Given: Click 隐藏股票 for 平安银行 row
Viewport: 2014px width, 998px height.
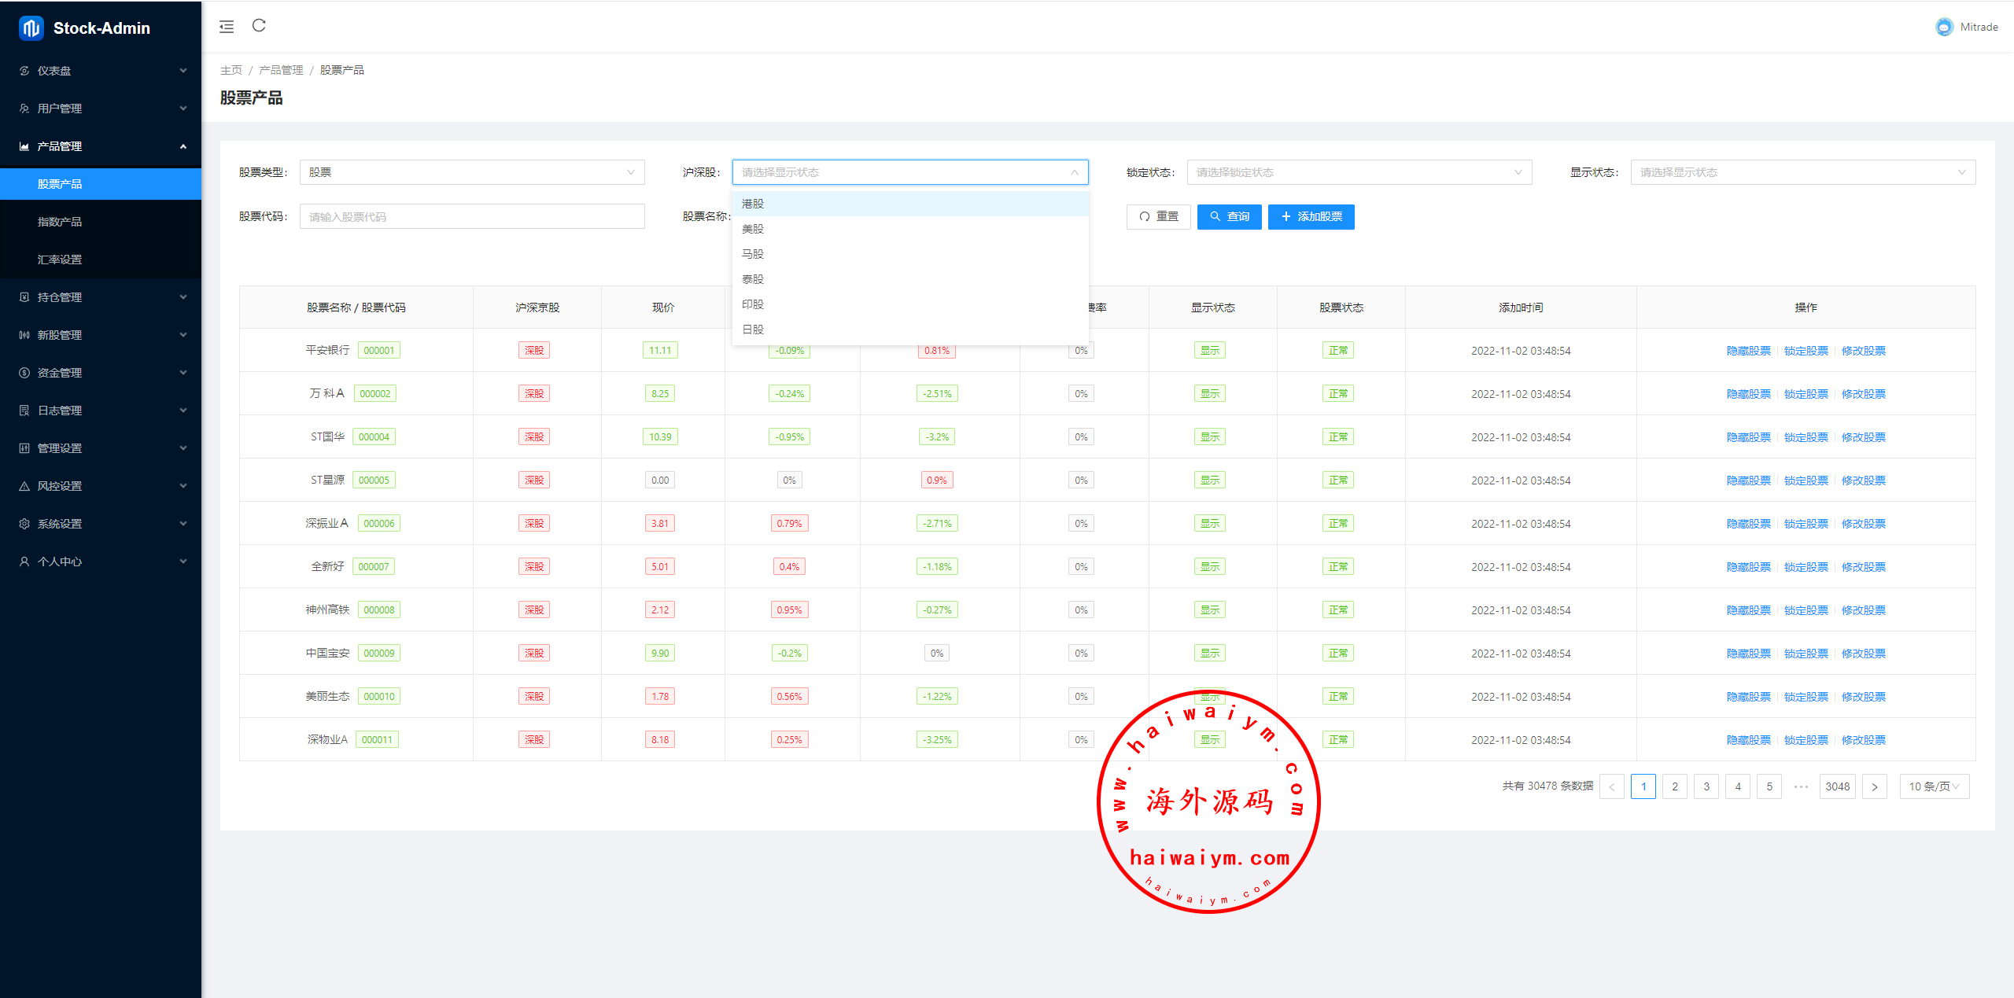Looking at the screenshot, I should [1748, 351].
